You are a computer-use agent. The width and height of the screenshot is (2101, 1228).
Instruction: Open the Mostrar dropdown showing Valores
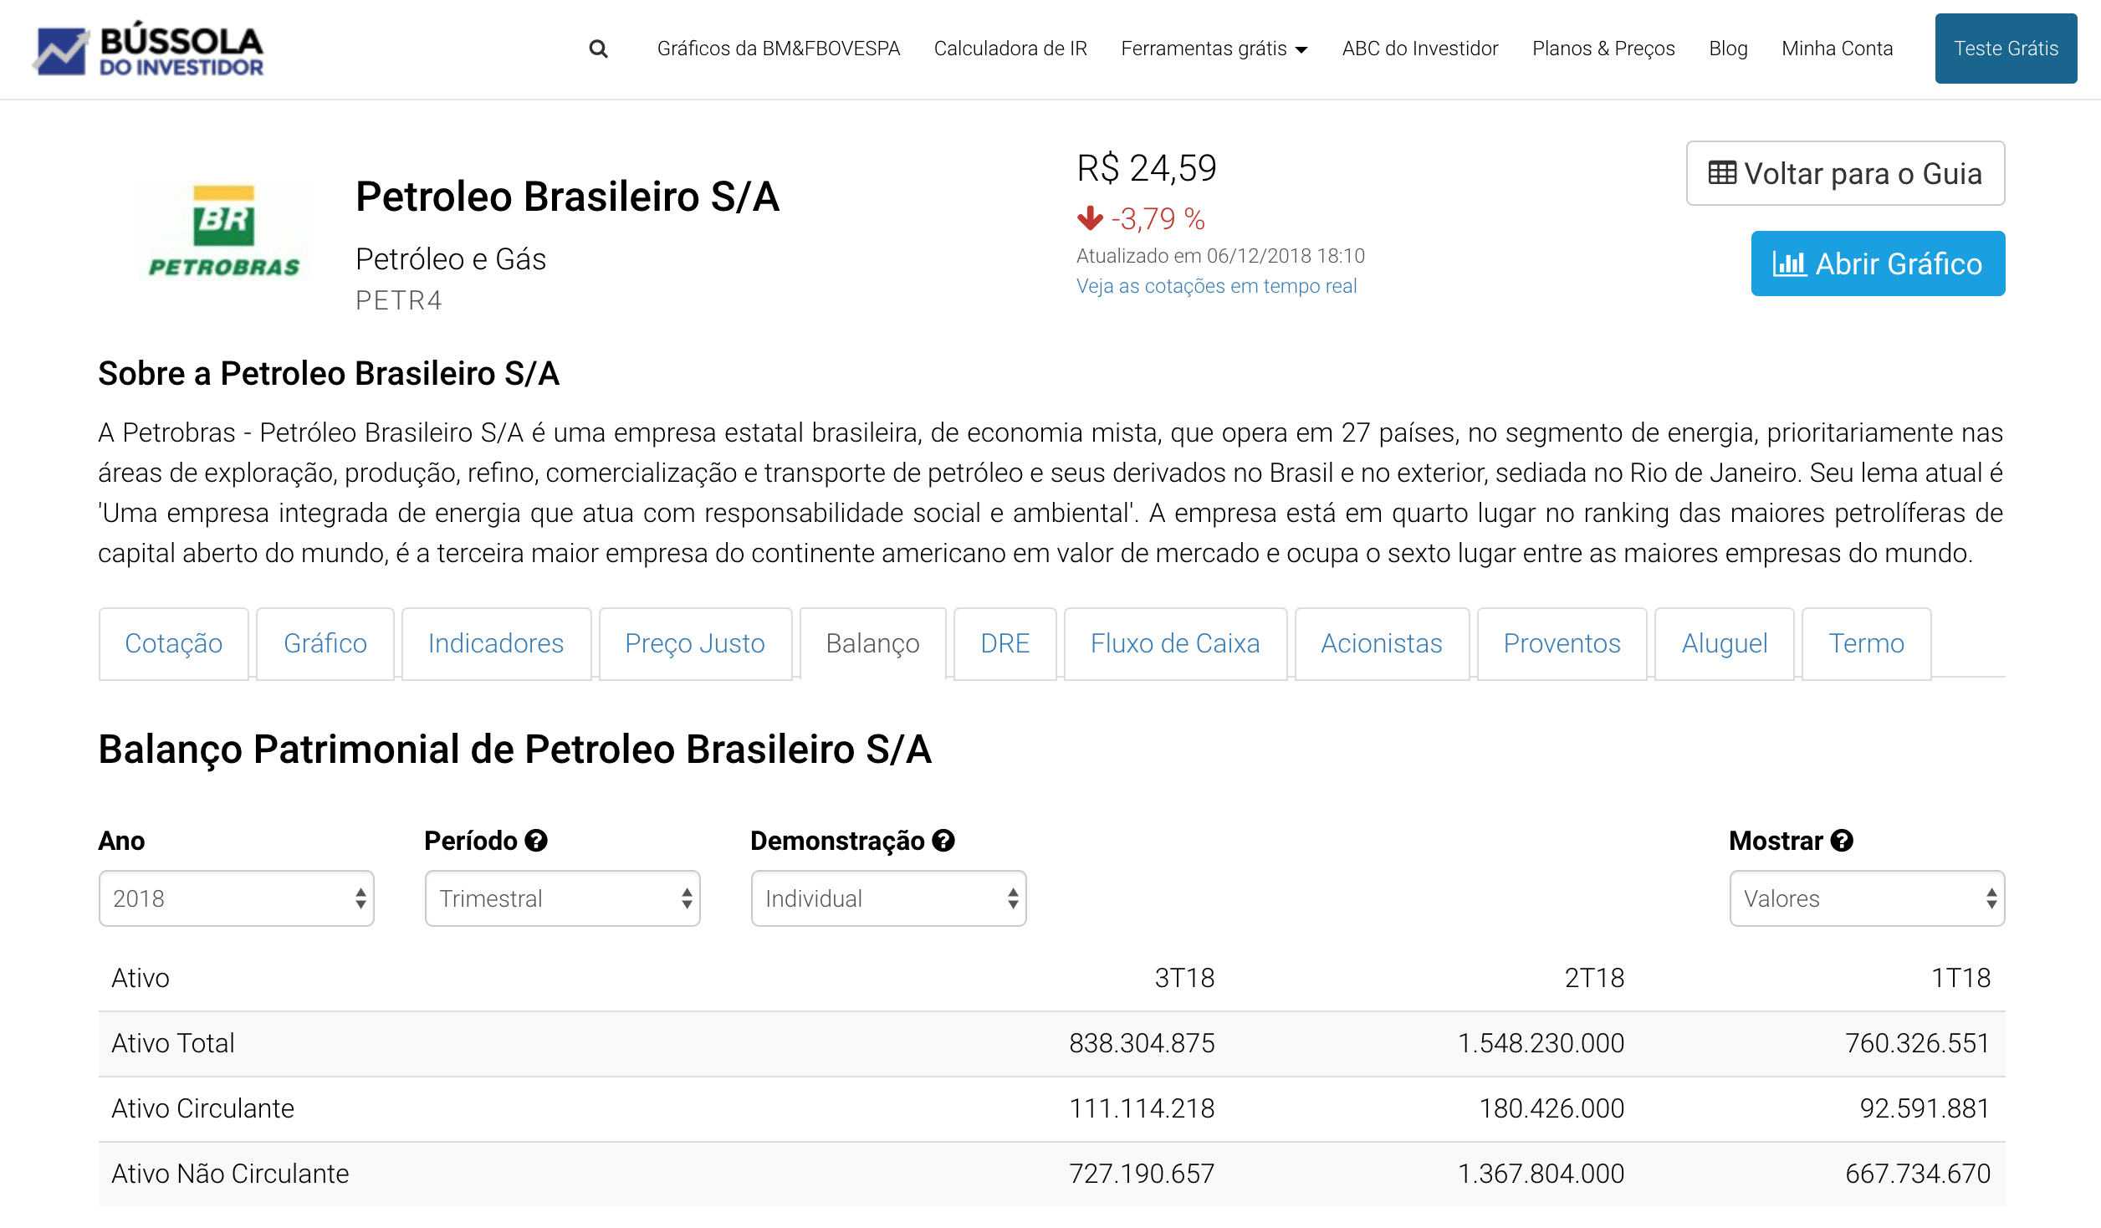tap(1867, 898)
